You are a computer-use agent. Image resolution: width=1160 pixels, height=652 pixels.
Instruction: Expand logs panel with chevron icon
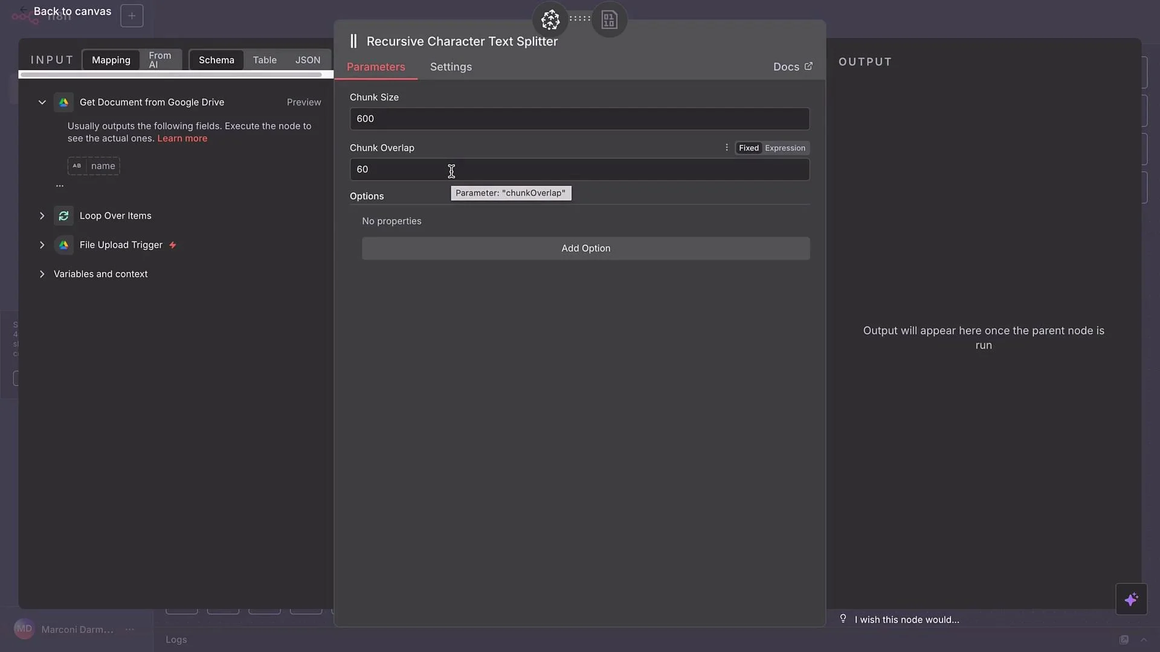(1143, 640)
